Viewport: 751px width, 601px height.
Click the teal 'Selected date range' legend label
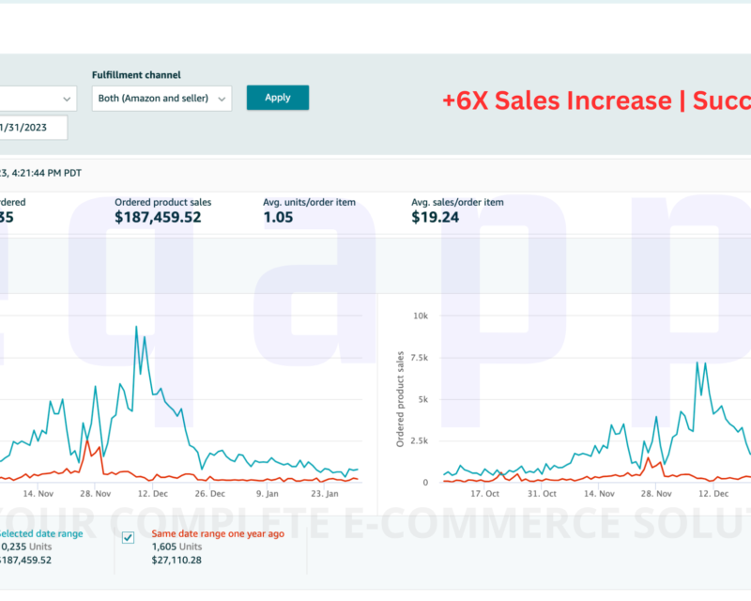pos(41,533)
